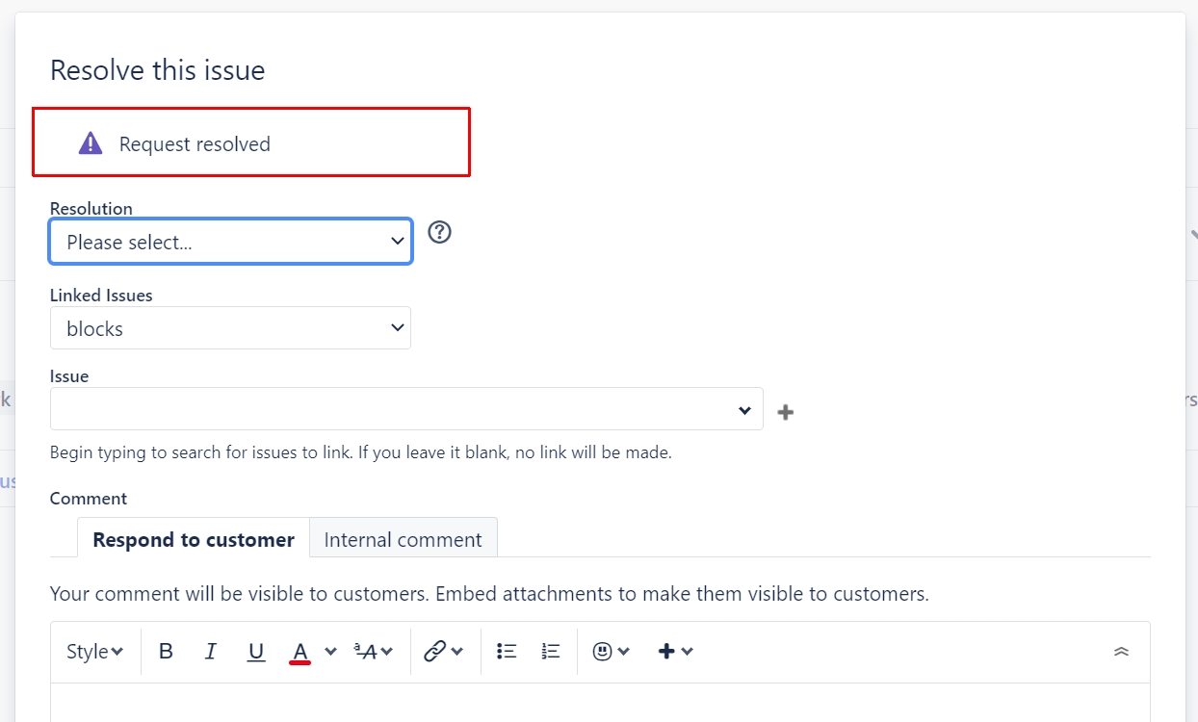The image size is (1198, 722).
Task: Toggle underline formatting
Action: pos(256,652)
